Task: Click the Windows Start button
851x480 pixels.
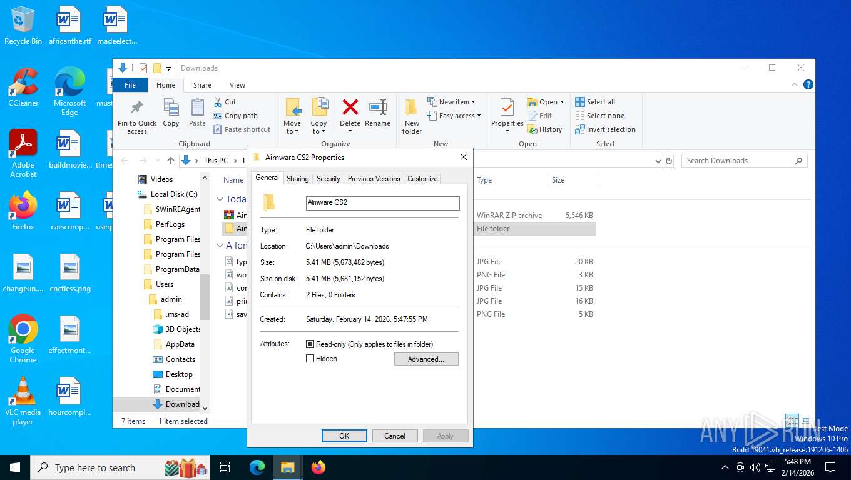Action: pyautogui.click(x=15, y=467)
